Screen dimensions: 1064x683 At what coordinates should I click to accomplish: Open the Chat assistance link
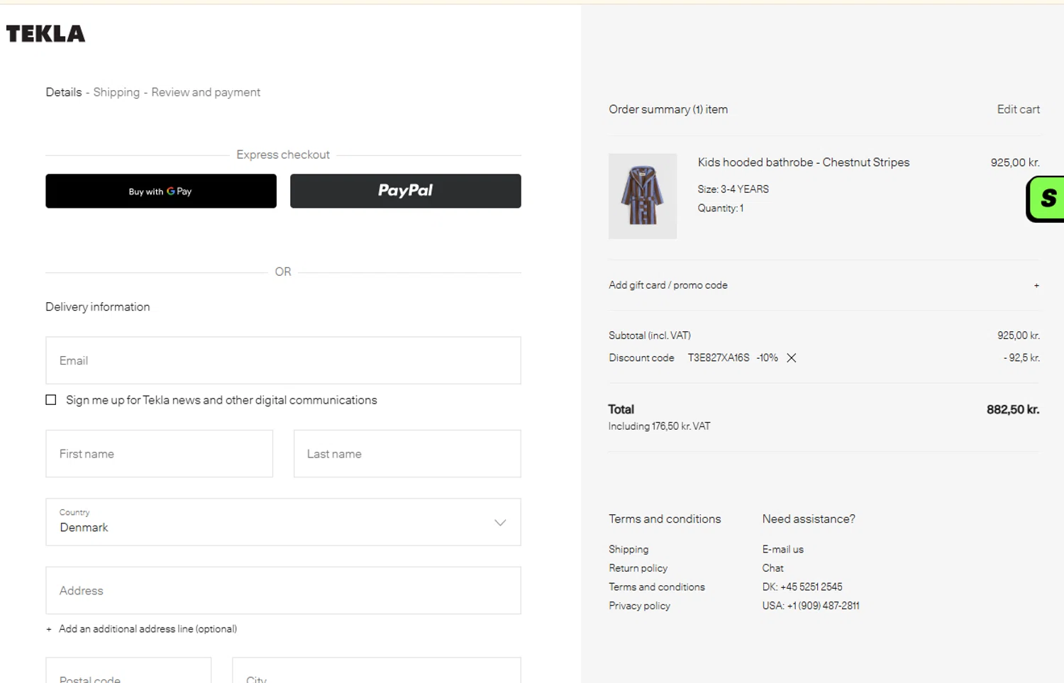pyautogui.click(x=773, y=568)
